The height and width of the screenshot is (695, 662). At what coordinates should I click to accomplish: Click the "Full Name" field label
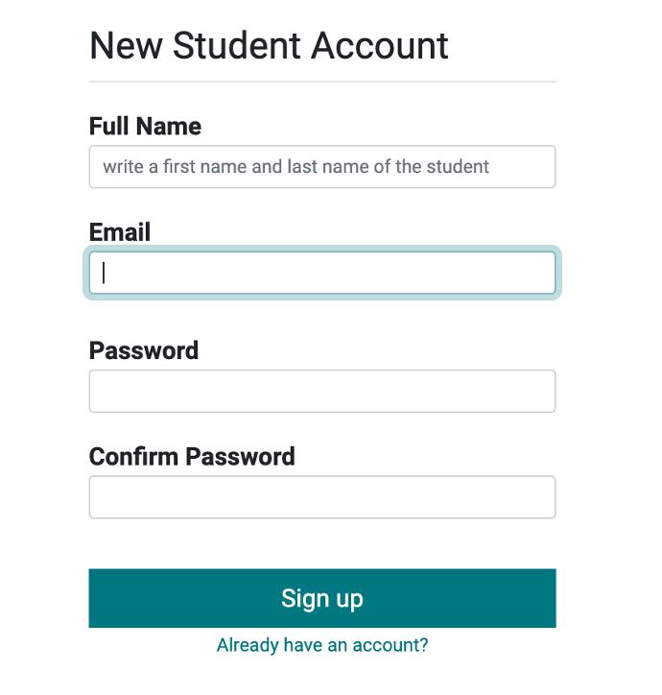(145, 126)
